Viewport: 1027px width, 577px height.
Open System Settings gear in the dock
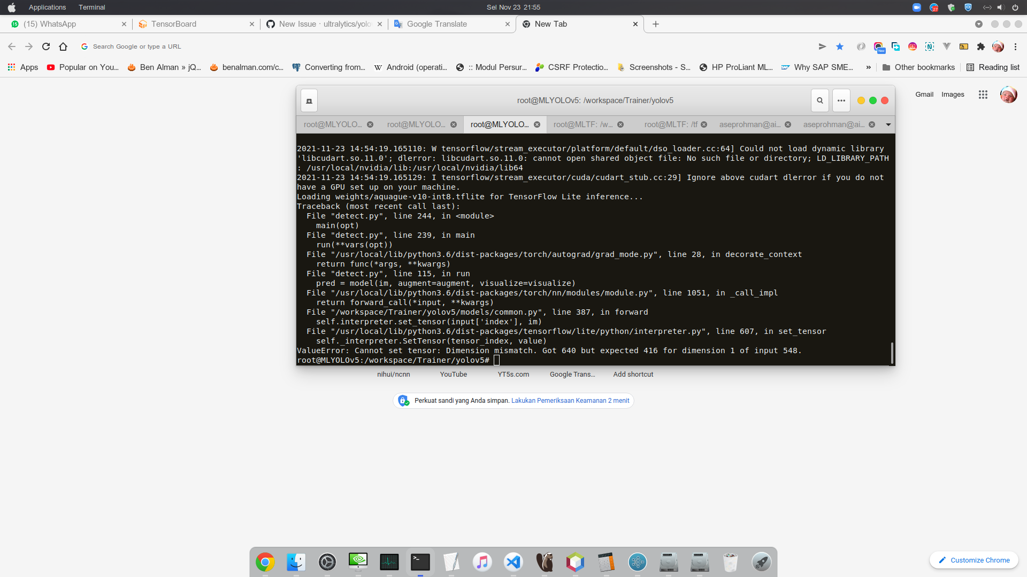tap(327, 562)
